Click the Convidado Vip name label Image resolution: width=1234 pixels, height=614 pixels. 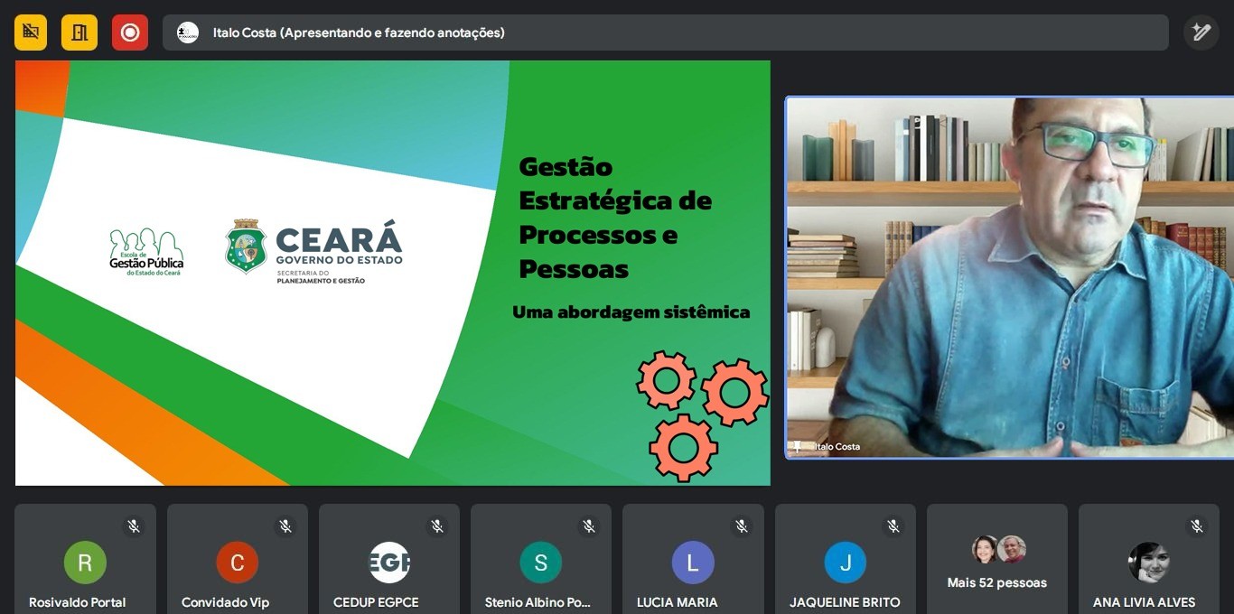pyautogui.click(x=226, y=602)
